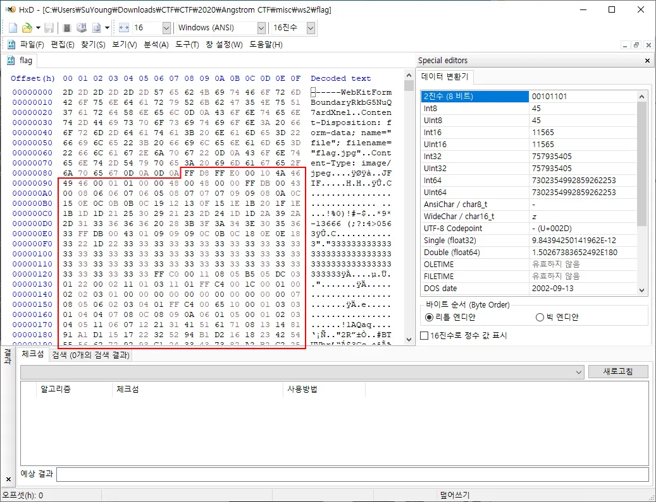This screenshot has height=502, width=656.
Task: Open the Windows (ANSI) charset dropdown
Action: (261, 28)
